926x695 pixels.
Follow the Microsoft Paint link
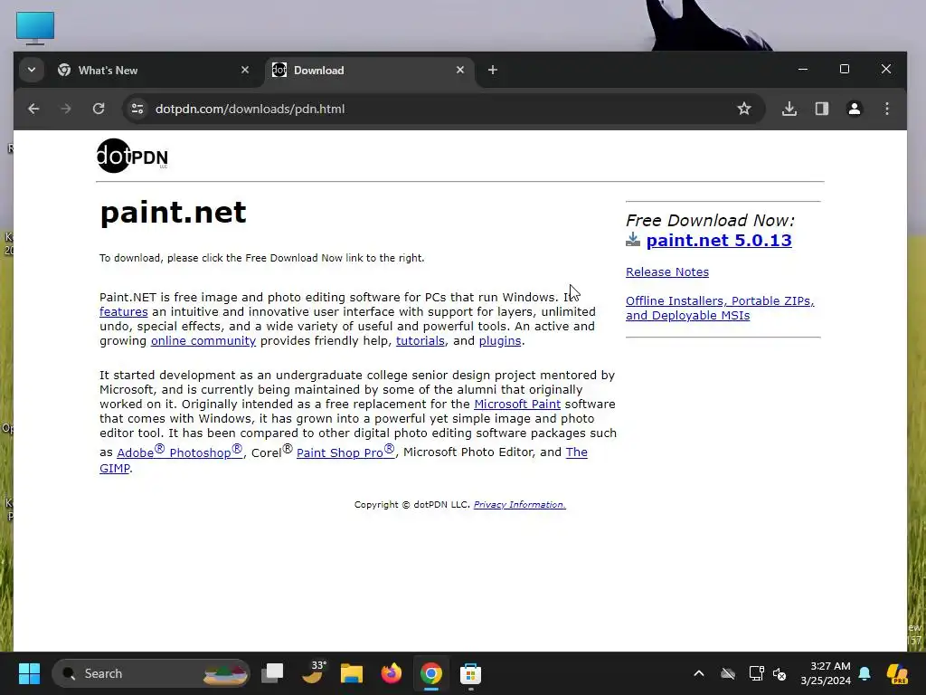click(517, 405)
